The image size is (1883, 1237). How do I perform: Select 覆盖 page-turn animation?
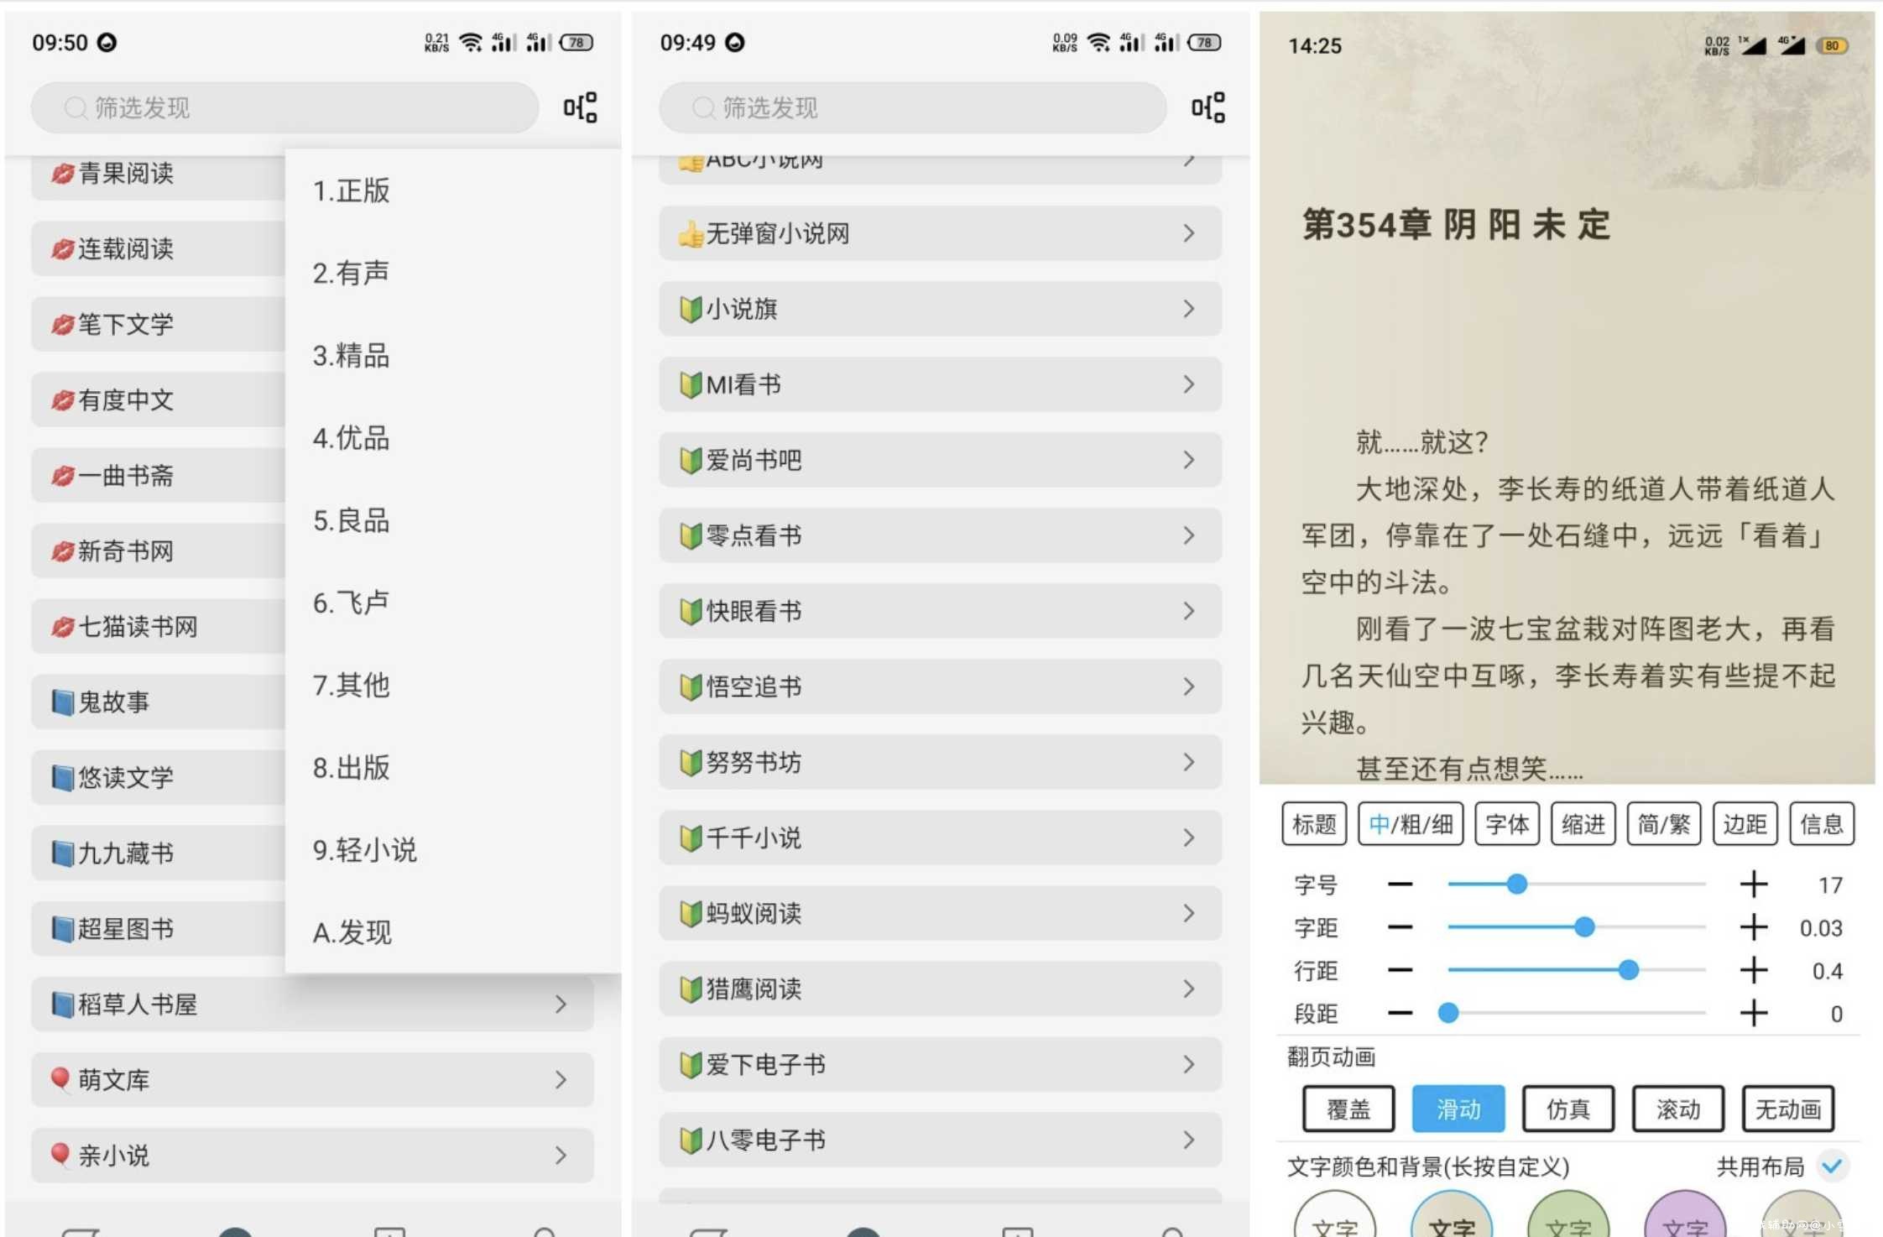pos(1348,1109)
